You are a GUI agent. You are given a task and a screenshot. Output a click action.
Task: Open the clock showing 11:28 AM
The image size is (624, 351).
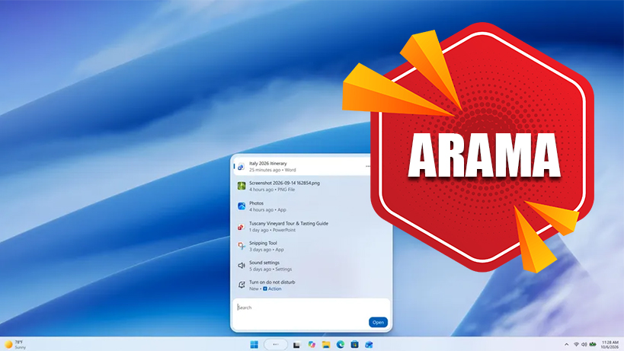[x=610, y=345]
